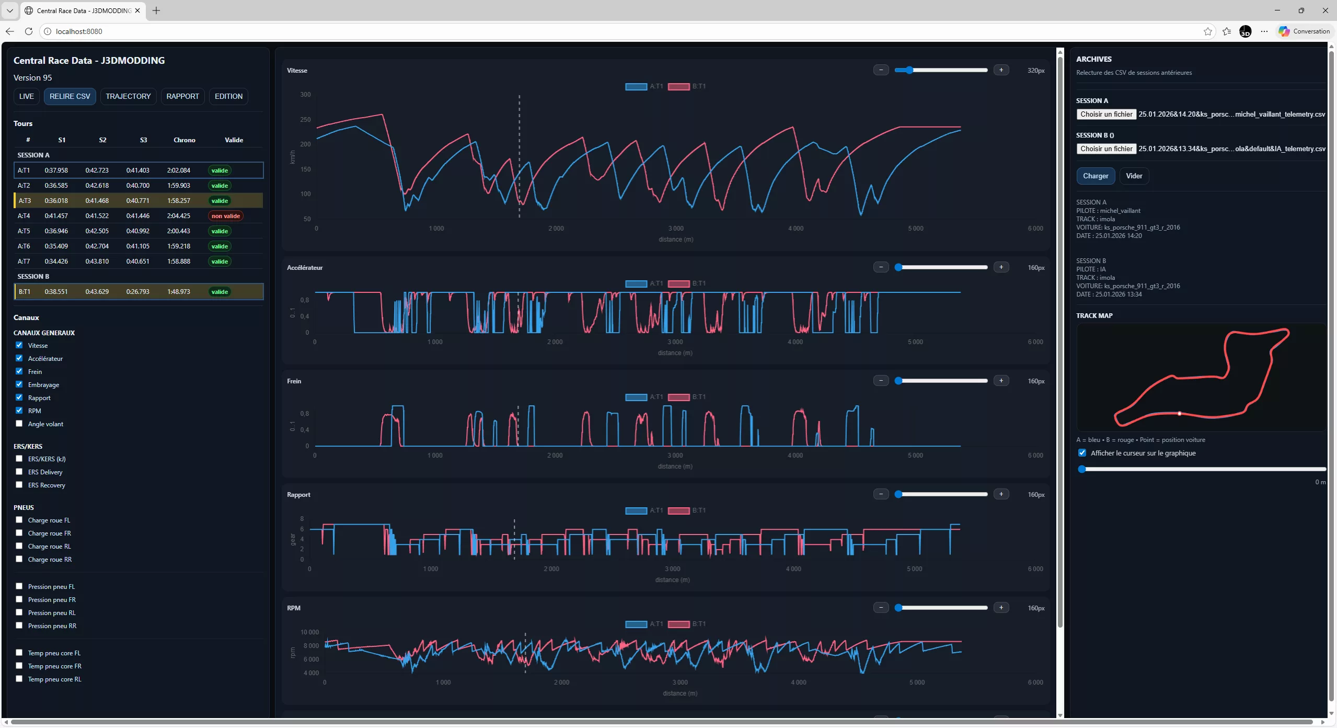Screen dimensions: 1337x728
Task: Go back with browser arrow
Action: [x=10, y=31]
